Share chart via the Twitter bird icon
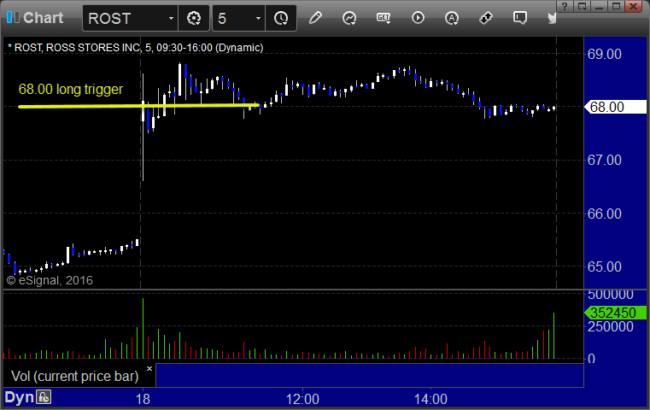Image resolution: width=650 pixels, height=410 pixels. (552, 18)
